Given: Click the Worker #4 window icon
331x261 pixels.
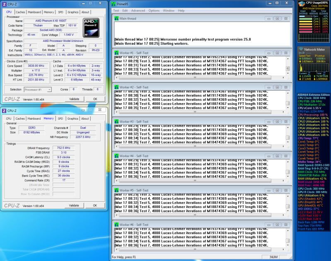Looking at the screenshot, I should click(116, 156).
